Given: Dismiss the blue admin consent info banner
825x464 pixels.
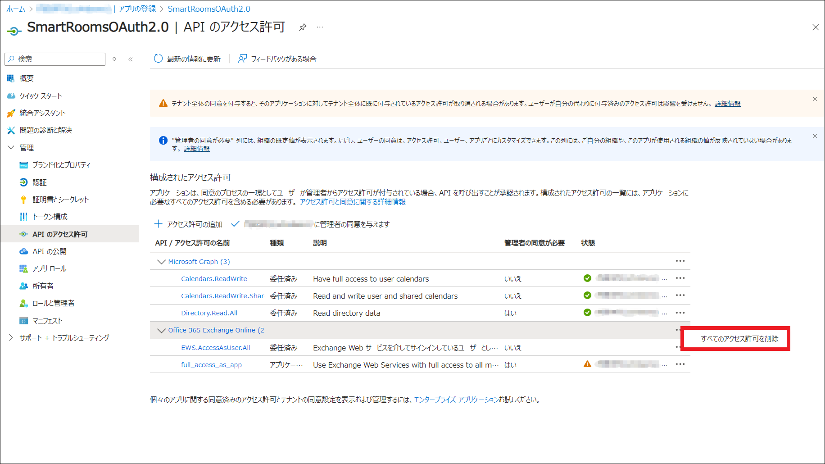Looking at the screenshot, I should point(815,136).
